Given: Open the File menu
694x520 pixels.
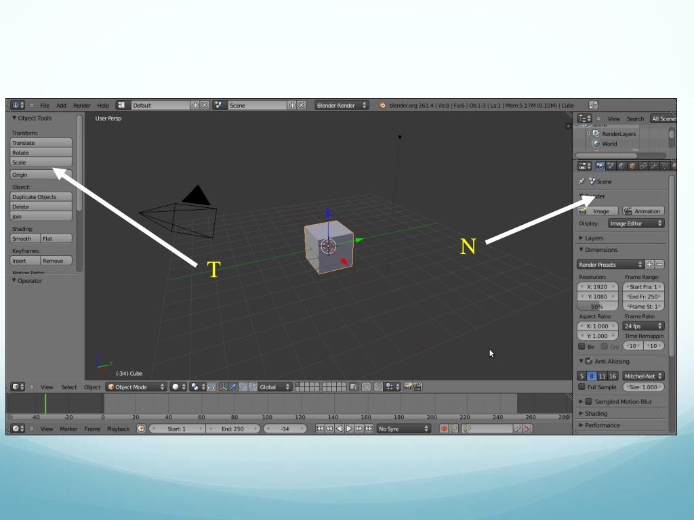Looking at the screenshot, I should coord(45,105).
